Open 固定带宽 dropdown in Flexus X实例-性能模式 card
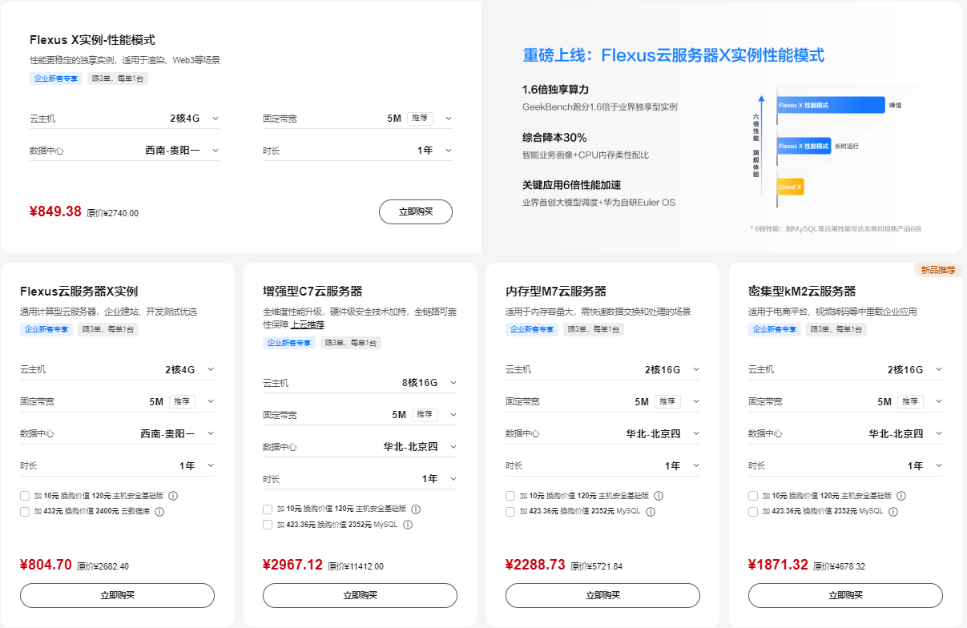 click(x=357, y=119)
